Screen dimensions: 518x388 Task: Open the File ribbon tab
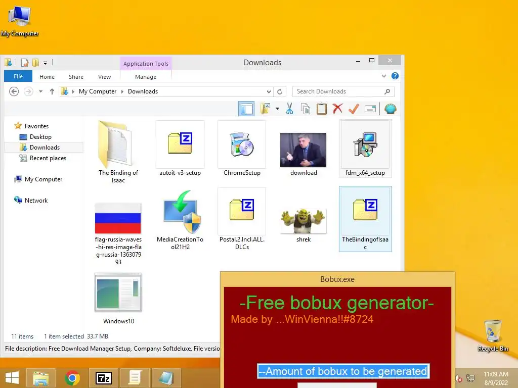pyautogui.click(x=18, y=76)
